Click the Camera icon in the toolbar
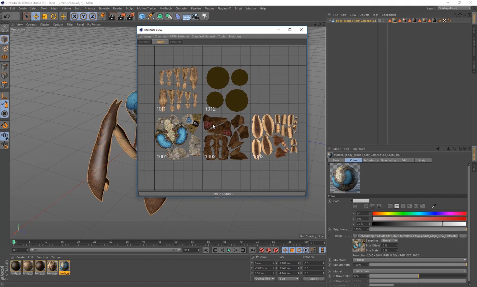Image resolution: width=477 pixels, height=287 pixels. [x=195, y=16]
